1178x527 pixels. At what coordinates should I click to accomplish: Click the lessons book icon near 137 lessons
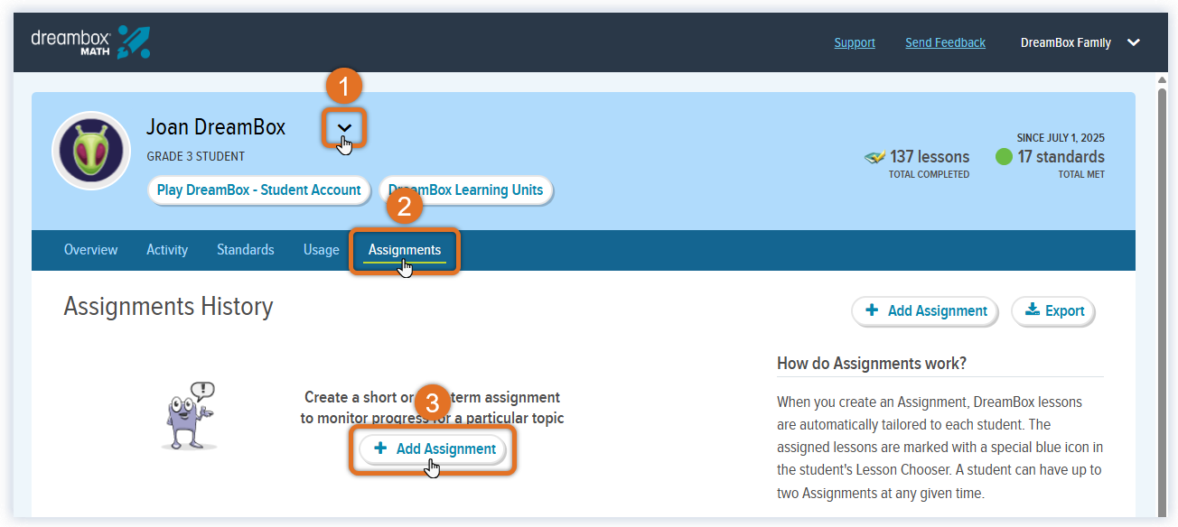tap(874, 157)
